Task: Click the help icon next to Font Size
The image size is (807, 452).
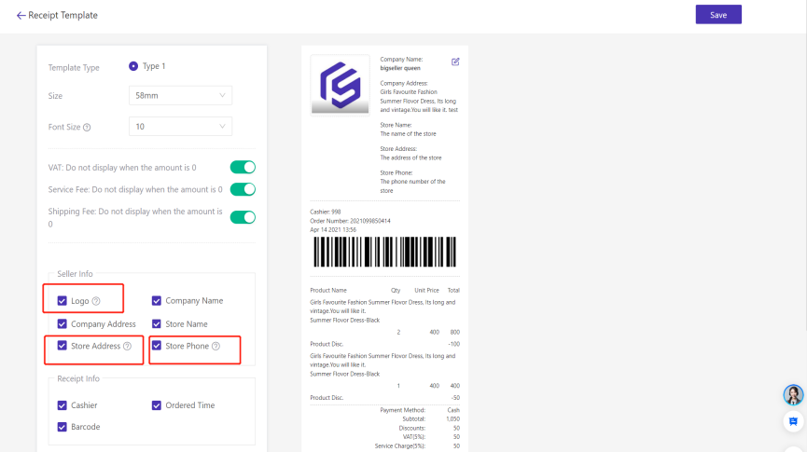Action: (x=87, y=127)
